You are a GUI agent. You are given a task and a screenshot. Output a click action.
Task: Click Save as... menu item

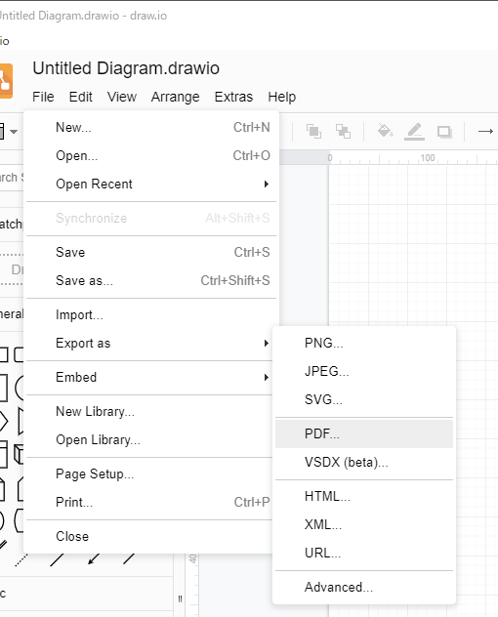151,280
